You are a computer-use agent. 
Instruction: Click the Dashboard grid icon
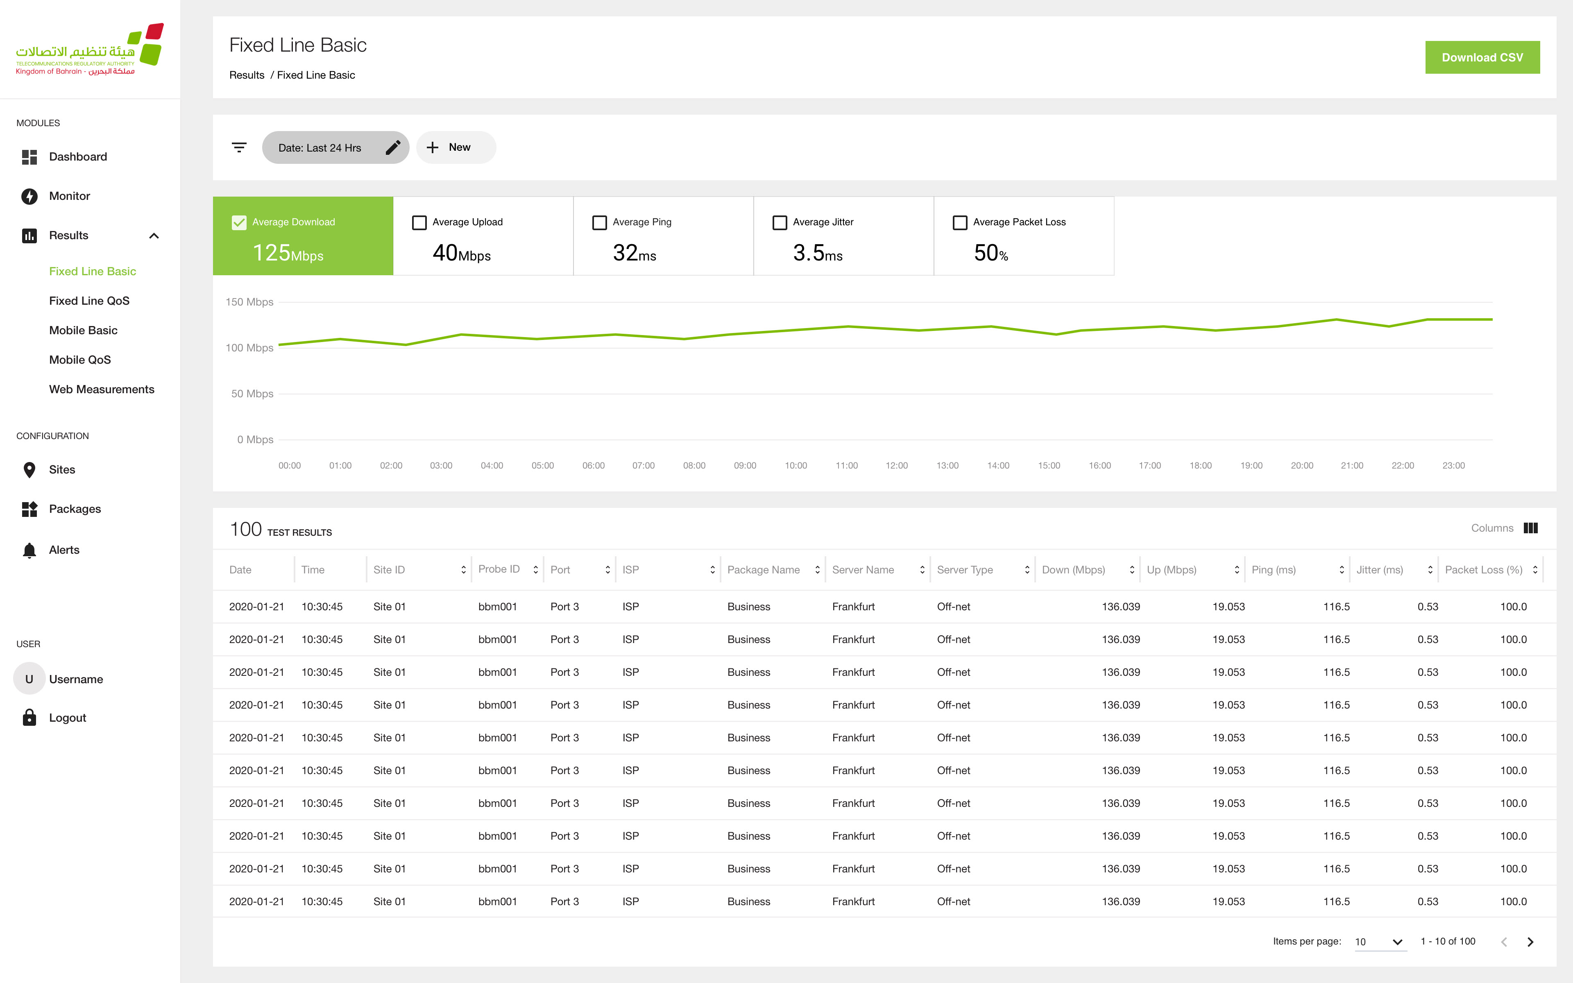[x=29, y=157]
